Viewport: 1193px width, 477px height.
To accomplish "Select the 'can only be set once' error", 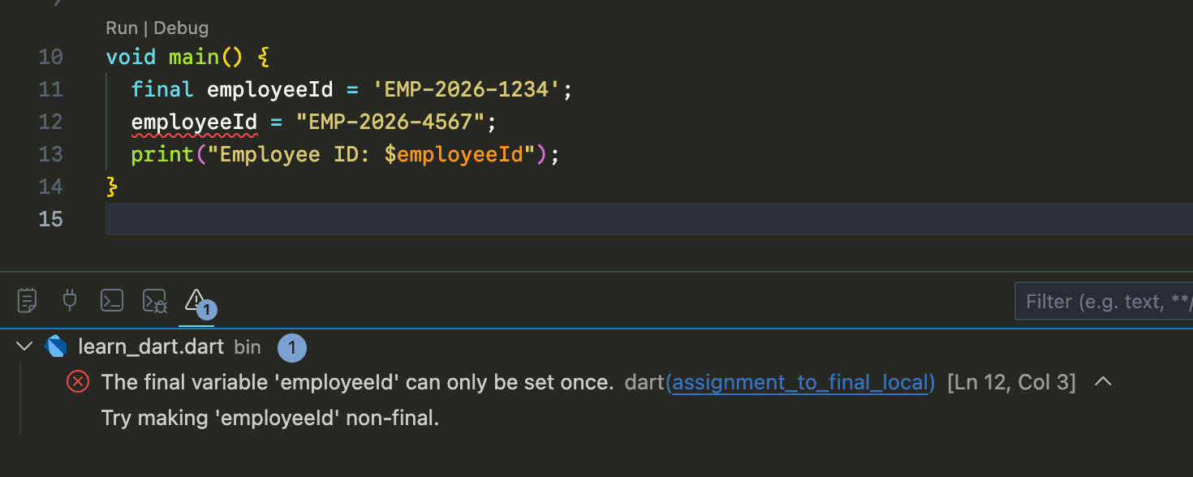I will (x=357, y=382).
